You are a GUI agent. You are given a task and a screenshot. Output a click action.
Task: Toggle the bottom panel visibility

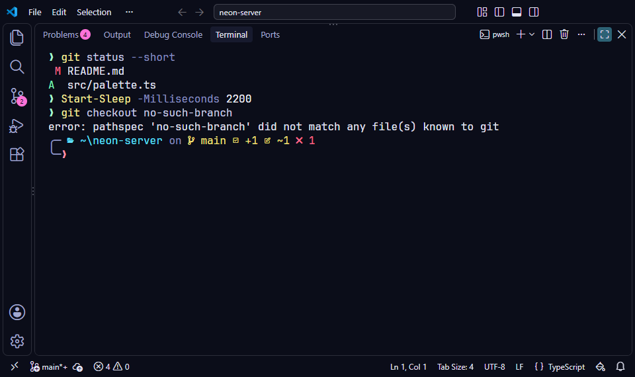point(517,12)
